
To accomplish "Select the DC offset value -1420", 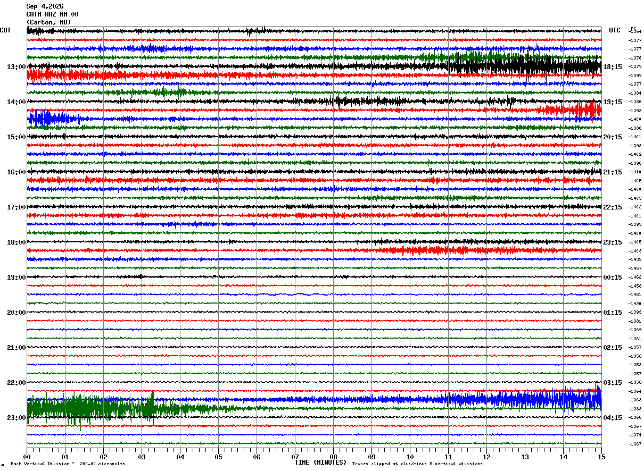I will click(635, 304).
